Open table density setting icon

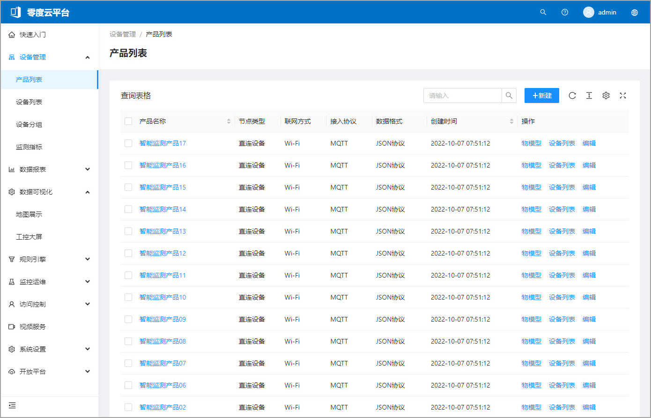point(589,95)
